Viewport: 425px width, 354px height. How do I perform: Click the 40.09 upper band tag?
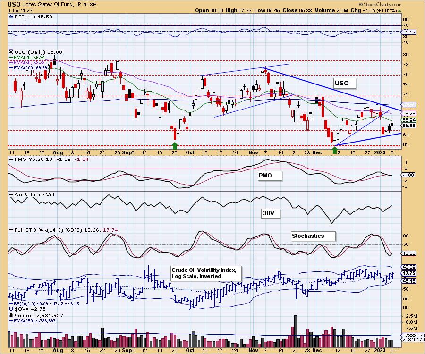409,267
